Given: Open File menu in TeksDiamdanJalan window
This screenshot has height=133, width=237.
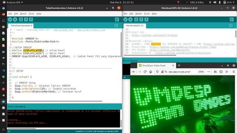Looking at the screenshot, I should click(10, 14).
